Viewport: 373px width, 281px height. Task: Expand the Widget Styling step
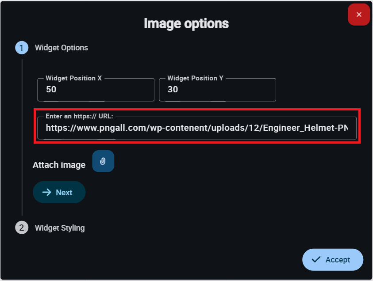coord(60,228)
